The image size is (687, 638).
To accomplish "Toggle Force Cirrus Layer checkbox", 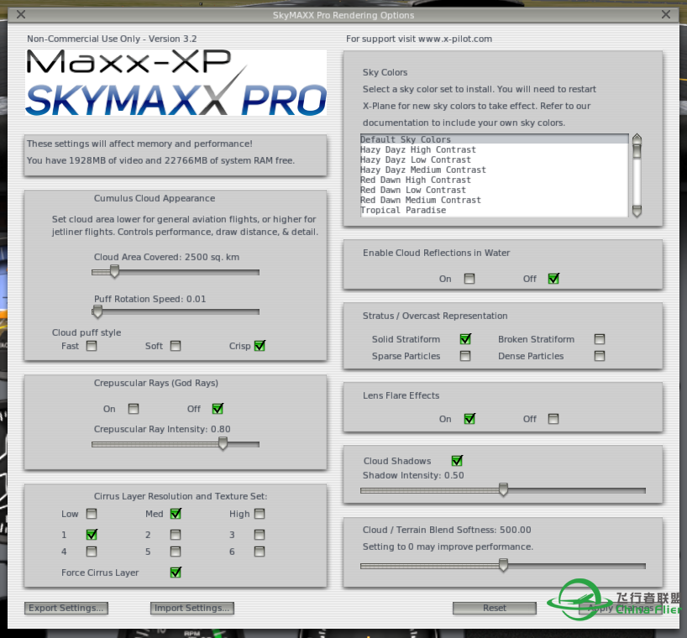I will point(176,573).
